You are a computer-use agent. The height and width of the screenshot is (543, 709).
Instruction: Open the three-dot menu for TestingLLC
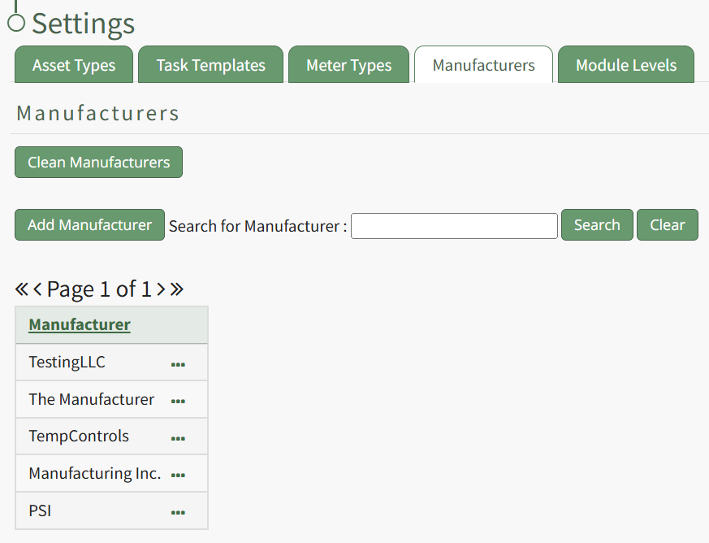178,364
